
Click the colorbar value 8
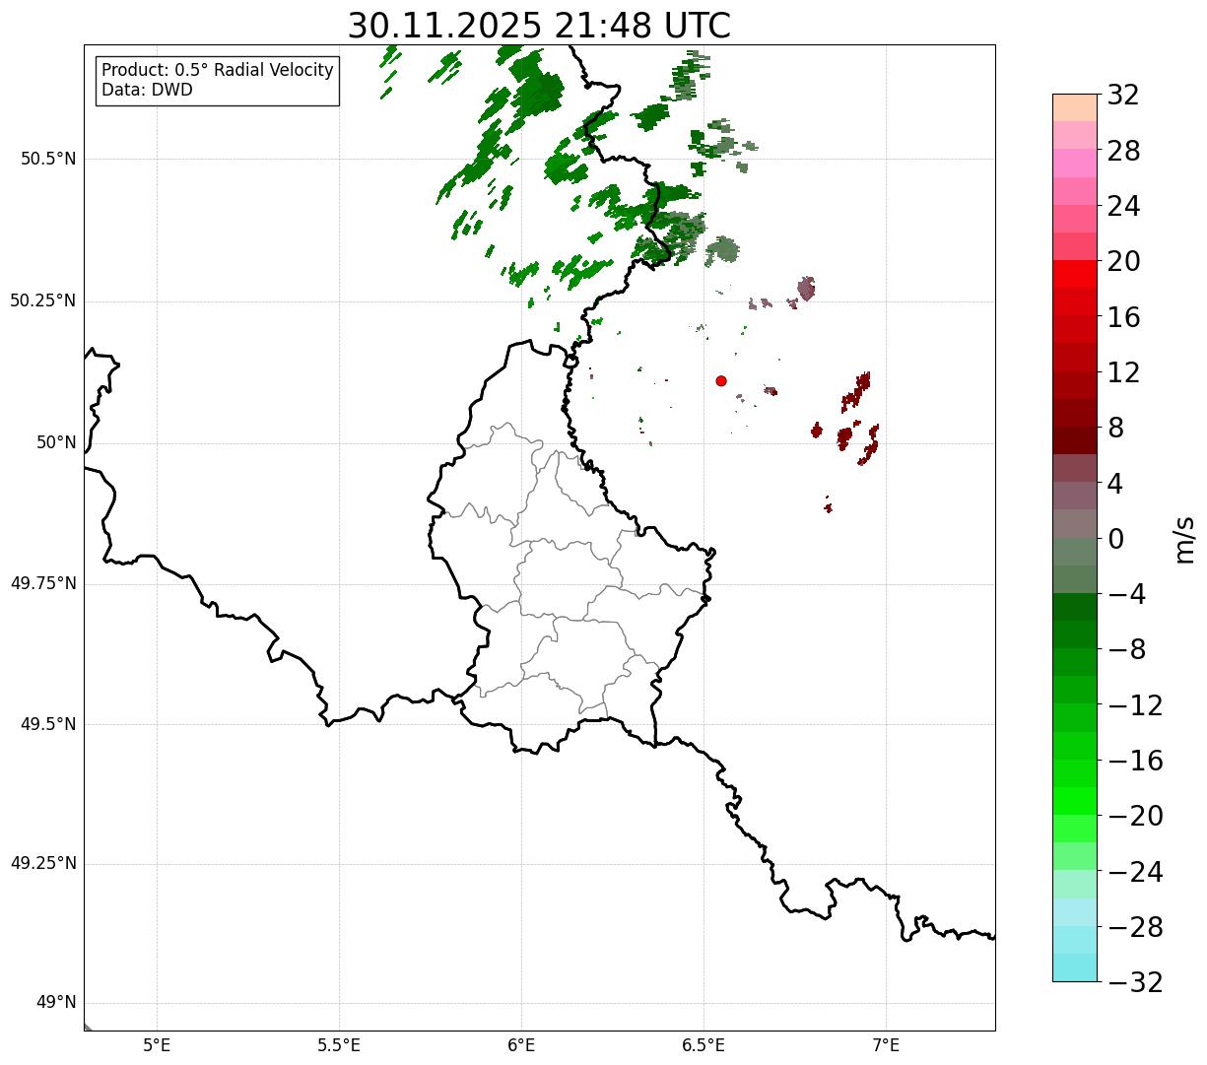click(x=1115, y=428)
